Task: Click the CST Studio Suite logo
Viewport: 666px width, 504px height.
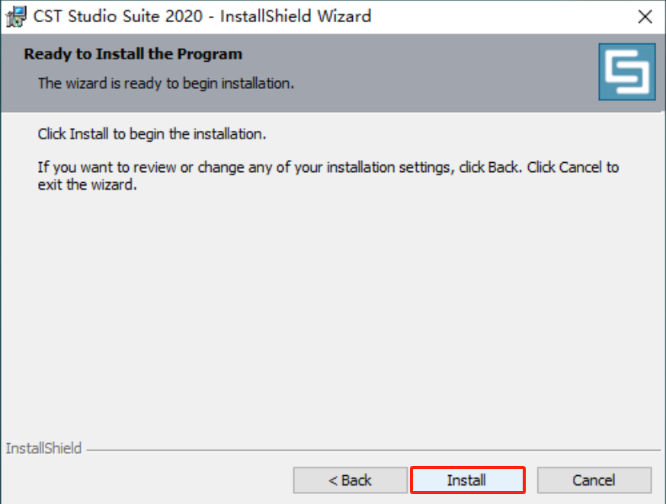Action: coord(627,72)
